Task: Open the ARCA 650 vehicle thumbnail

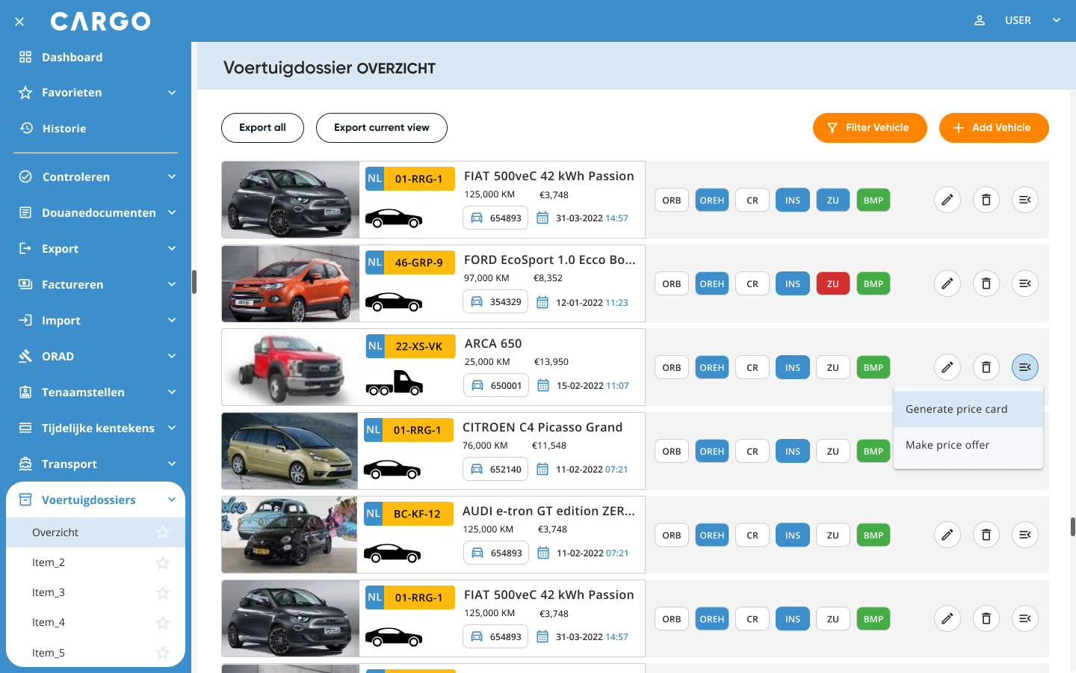Action: tap(289, 366)
